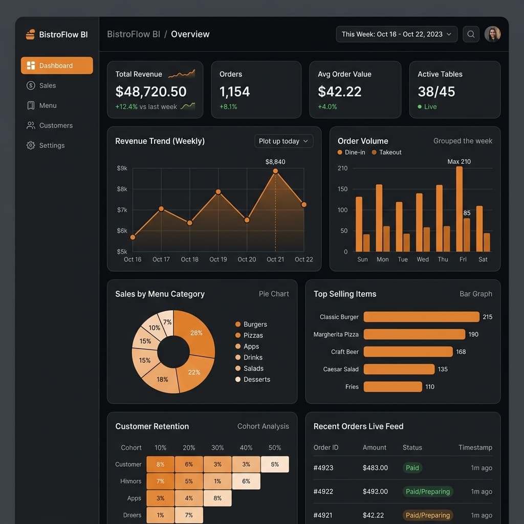
Task: Click the Active Tables 38/45 value
Action: 436,92
